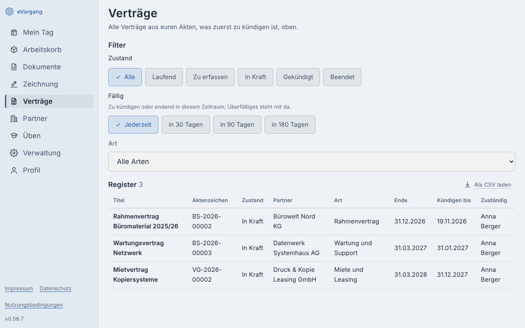Filter contracts by Zu erfassen
525x328 pixels.
(210, 77)
